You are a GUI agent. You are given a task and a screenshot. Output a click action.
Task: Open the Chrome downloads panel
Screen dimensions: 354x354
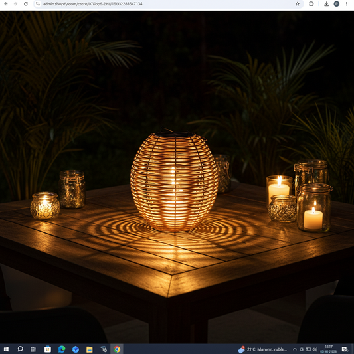[326, 4]
